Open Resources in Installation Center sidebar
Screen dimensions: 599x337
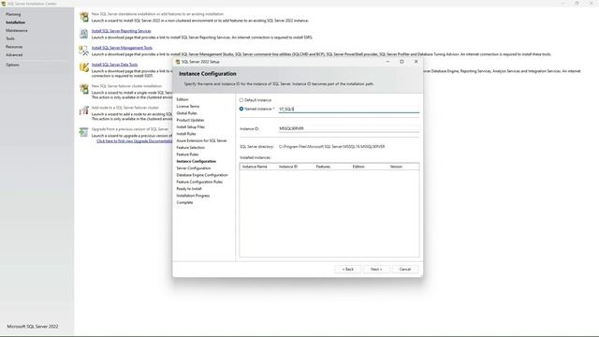pyautogui.click(x=14, y=47)
